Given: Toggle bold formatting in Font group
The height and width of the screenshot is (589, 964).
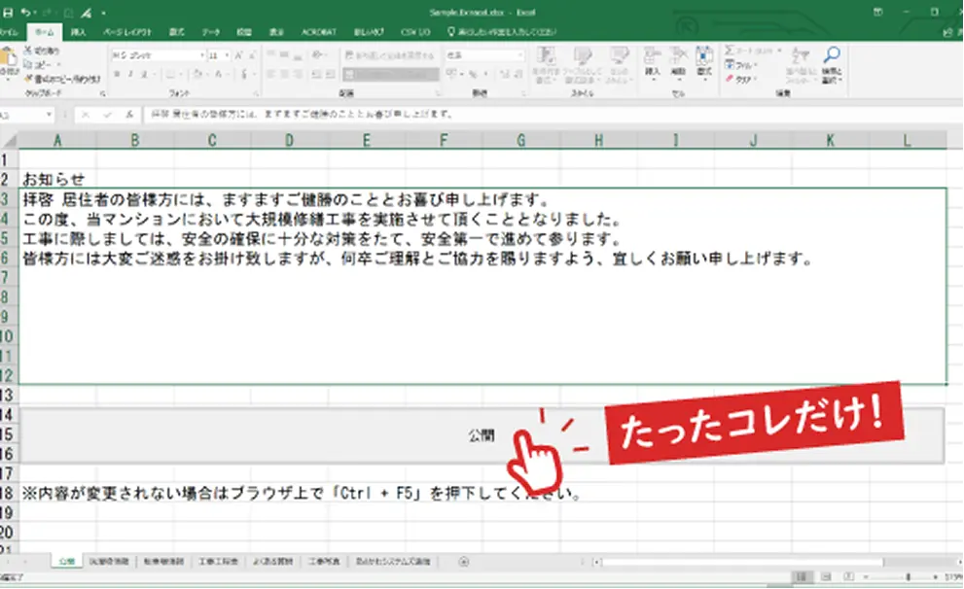Looking at the screenshot, I should [x=115, y=74].
